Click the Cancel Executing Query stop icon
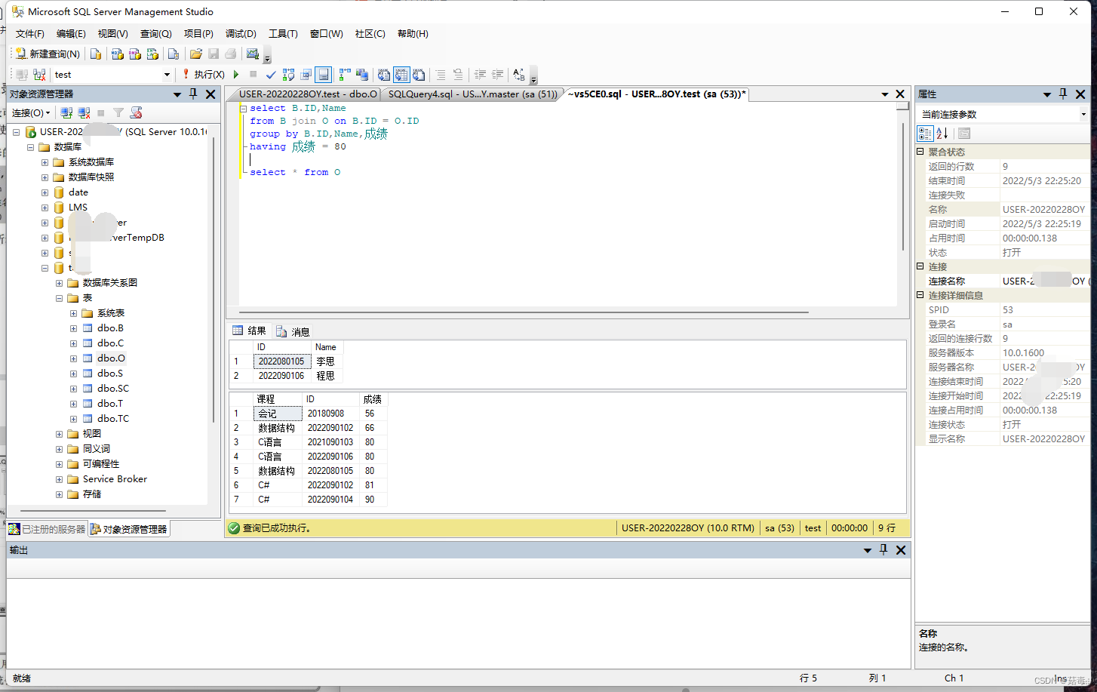 (254, 75)
